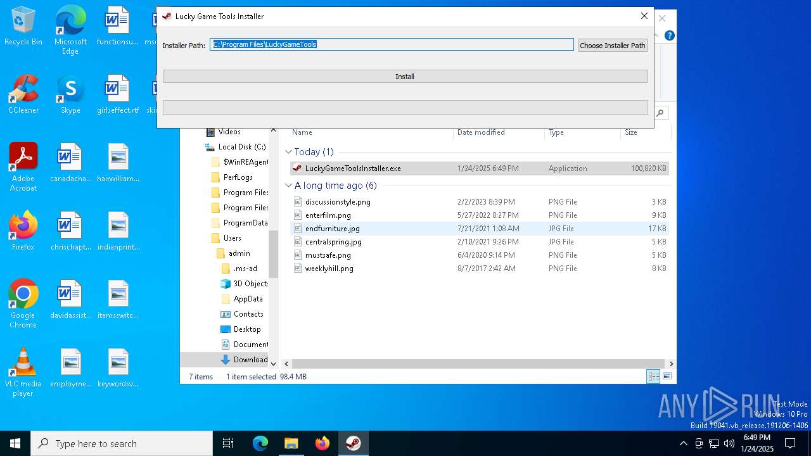811x456 pixels.
Task: Click Choose Installer Path button
Action: click(x=612, y=46)
